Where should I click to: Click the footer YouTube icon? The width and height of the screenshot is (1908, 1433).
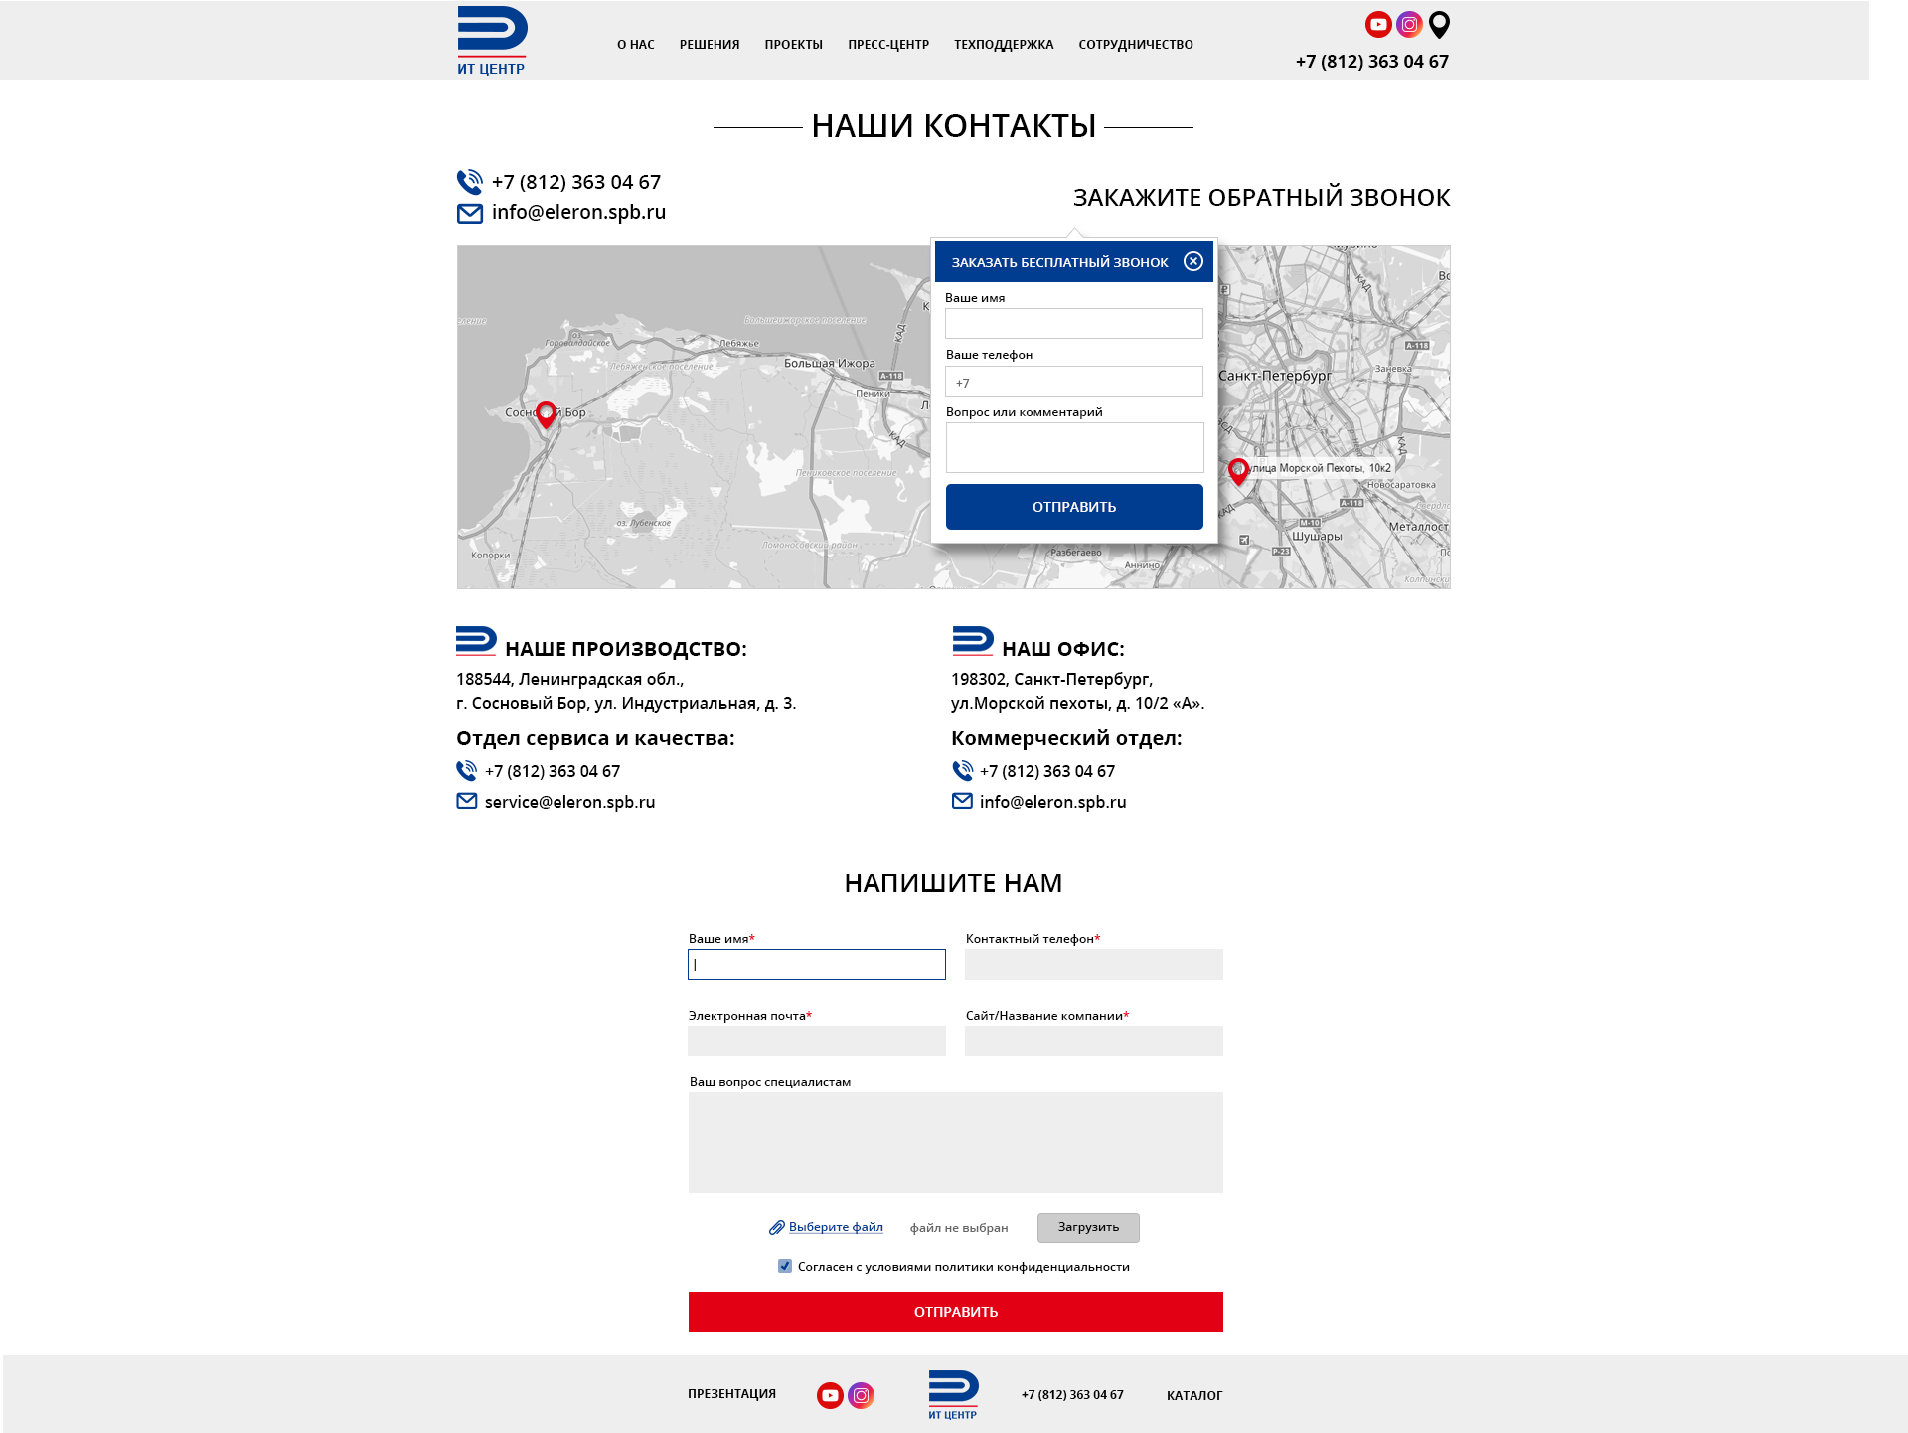click(830, 1395)
